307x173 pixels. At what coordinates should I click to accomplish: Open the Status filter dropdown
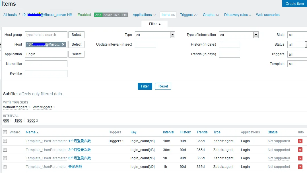[297, 44]
